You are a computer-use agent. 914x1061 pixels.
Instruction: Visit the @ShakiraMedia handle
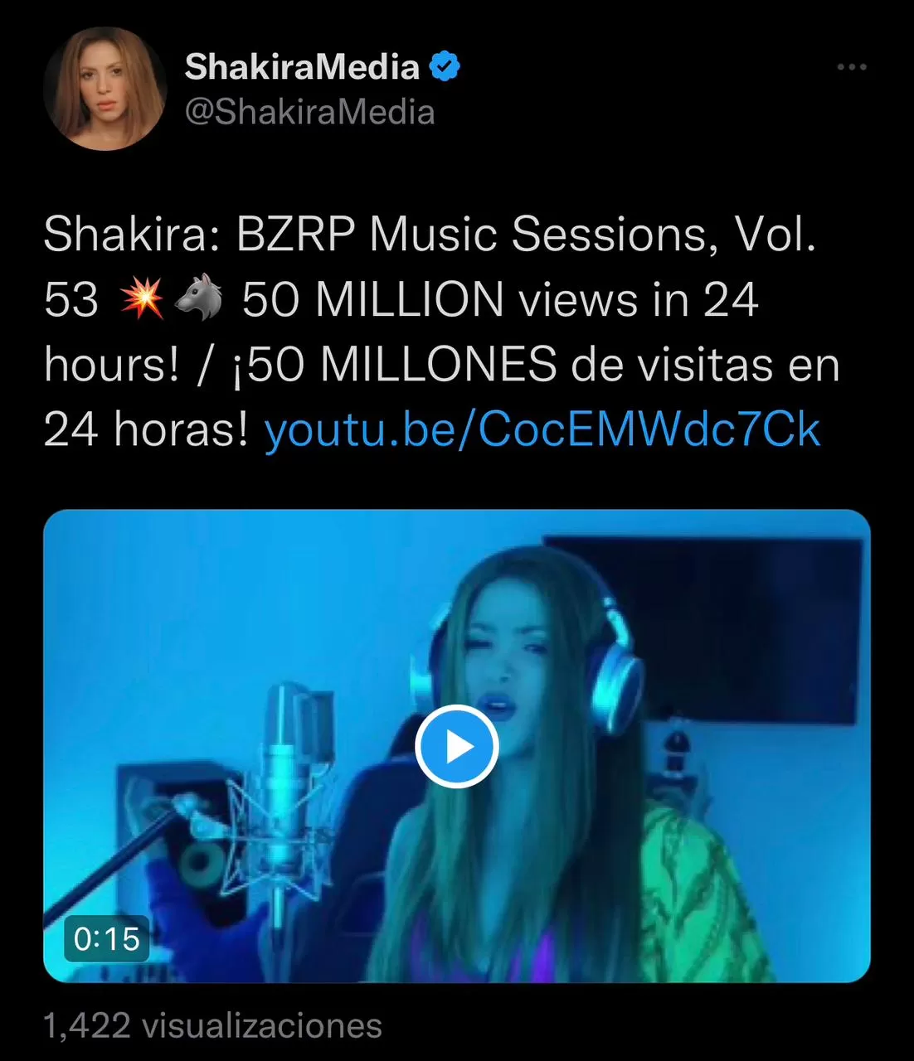coord(309,112)
